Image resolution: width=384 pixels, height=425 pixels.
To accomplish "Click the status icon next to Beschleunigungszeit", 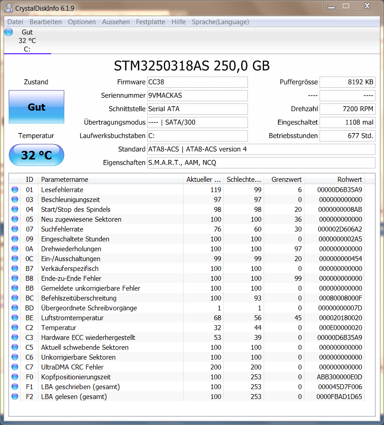I will point(15,199).
